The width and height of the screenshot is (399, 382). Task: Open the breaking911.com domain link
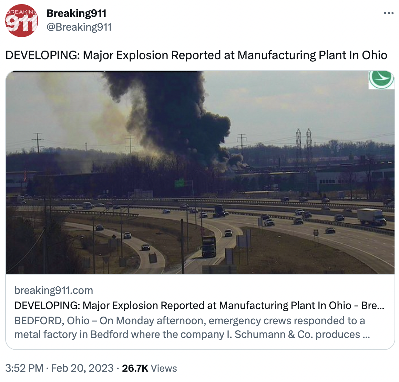[54, 290]
